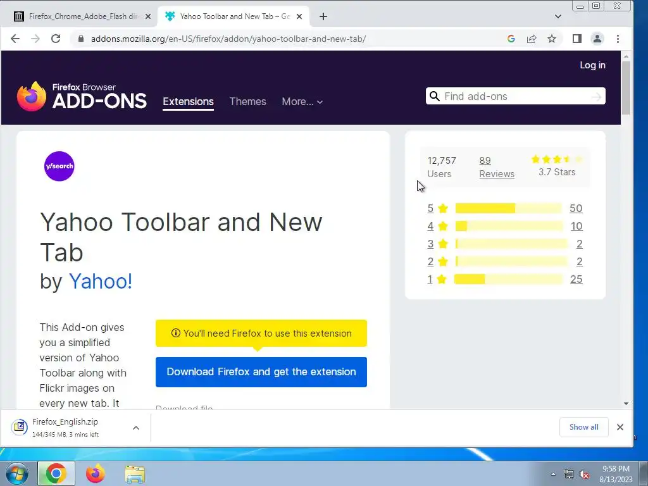
Task: Submit search with the arrow button
Action: pyautogui.click(x=596, y=97)
